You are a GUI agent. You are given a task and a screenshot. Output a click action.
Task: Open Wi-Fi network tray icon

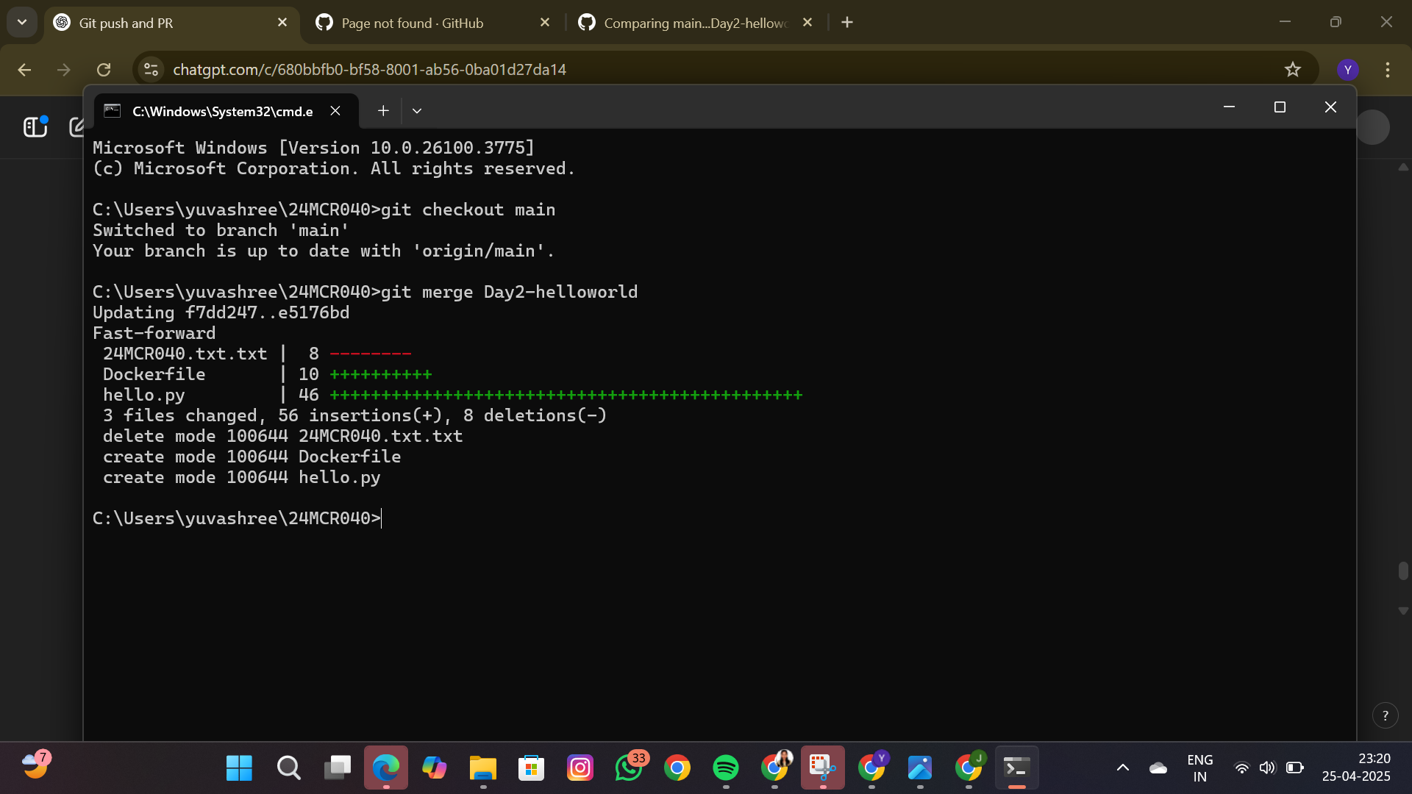click(x=1241, y=768)
